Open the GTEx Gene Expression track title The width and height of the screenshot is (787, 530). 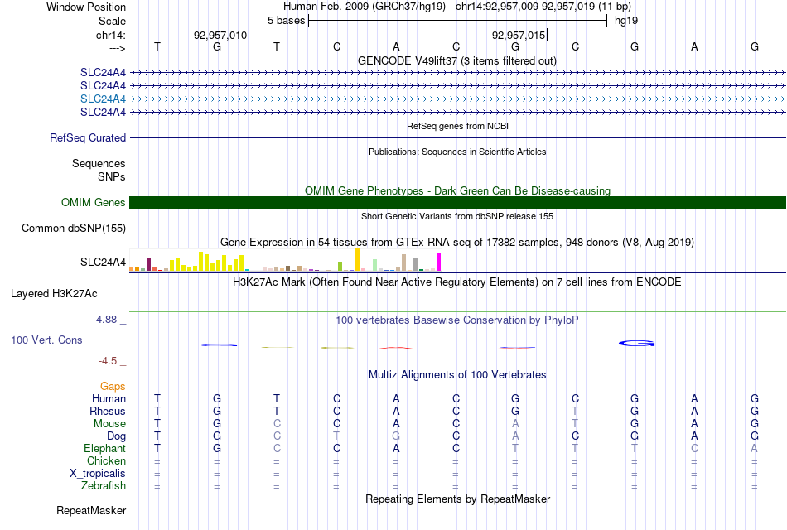click(x=456, y=243)
